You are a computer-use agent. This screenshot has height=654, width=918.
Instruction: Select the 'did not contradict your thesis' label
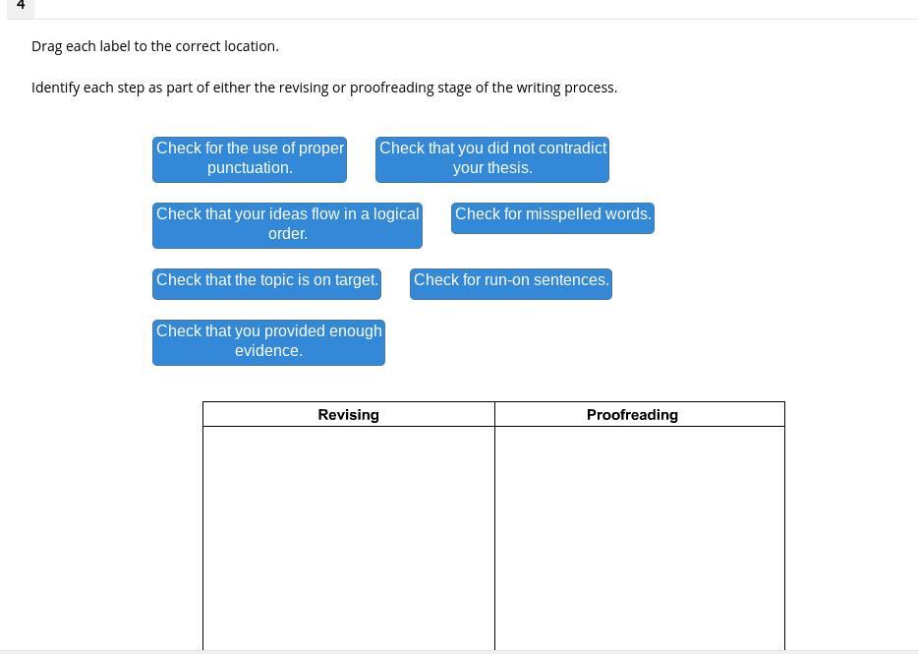click(492, 159)
